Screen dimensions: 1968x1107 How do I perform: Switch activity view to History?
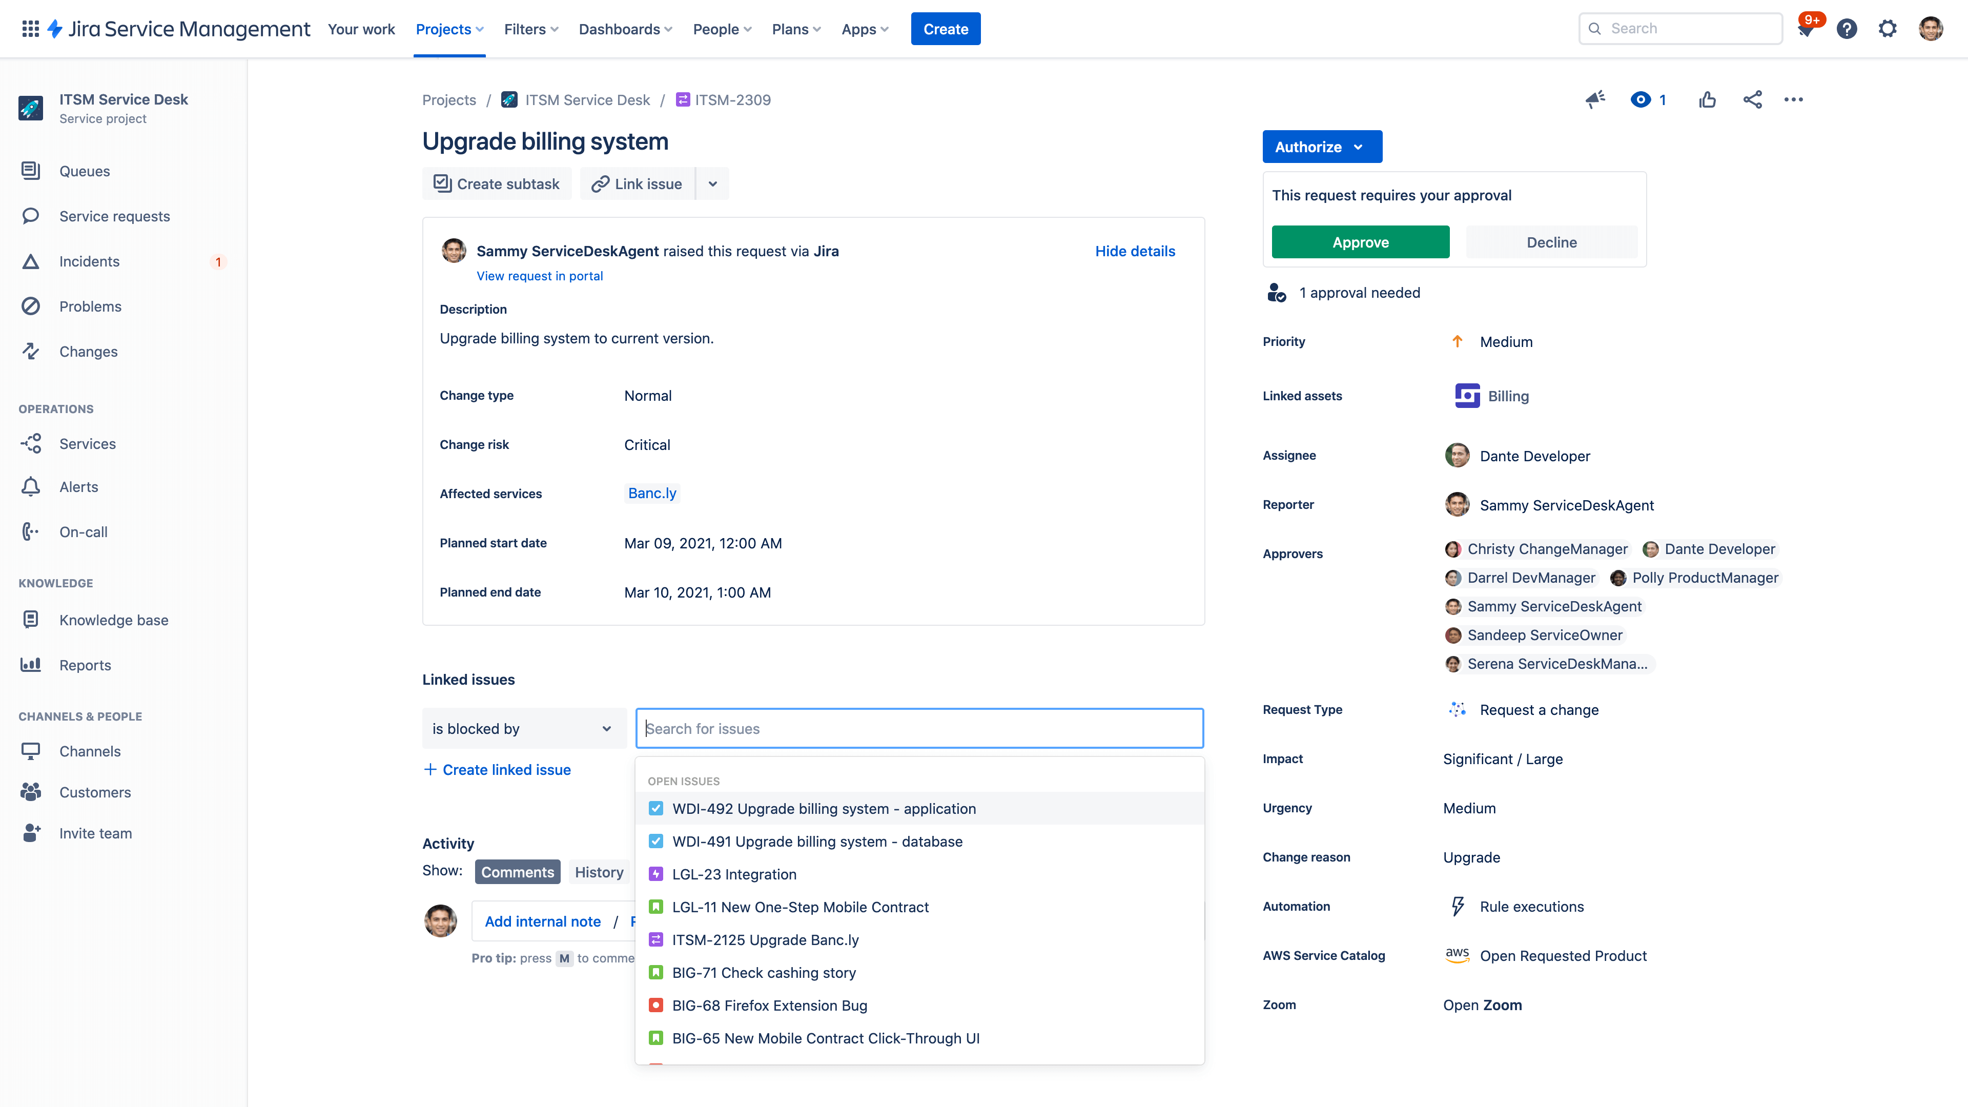pyautogui.click(x=599, y=872)
